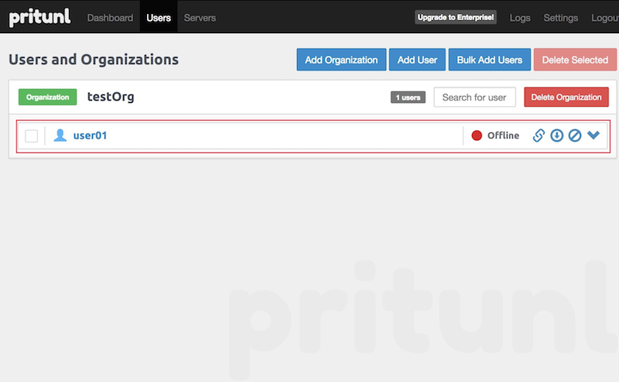Screen dimensions: 619x382
Task: Open Bulk Add Users dialog
Action: [x=489, y=60]
